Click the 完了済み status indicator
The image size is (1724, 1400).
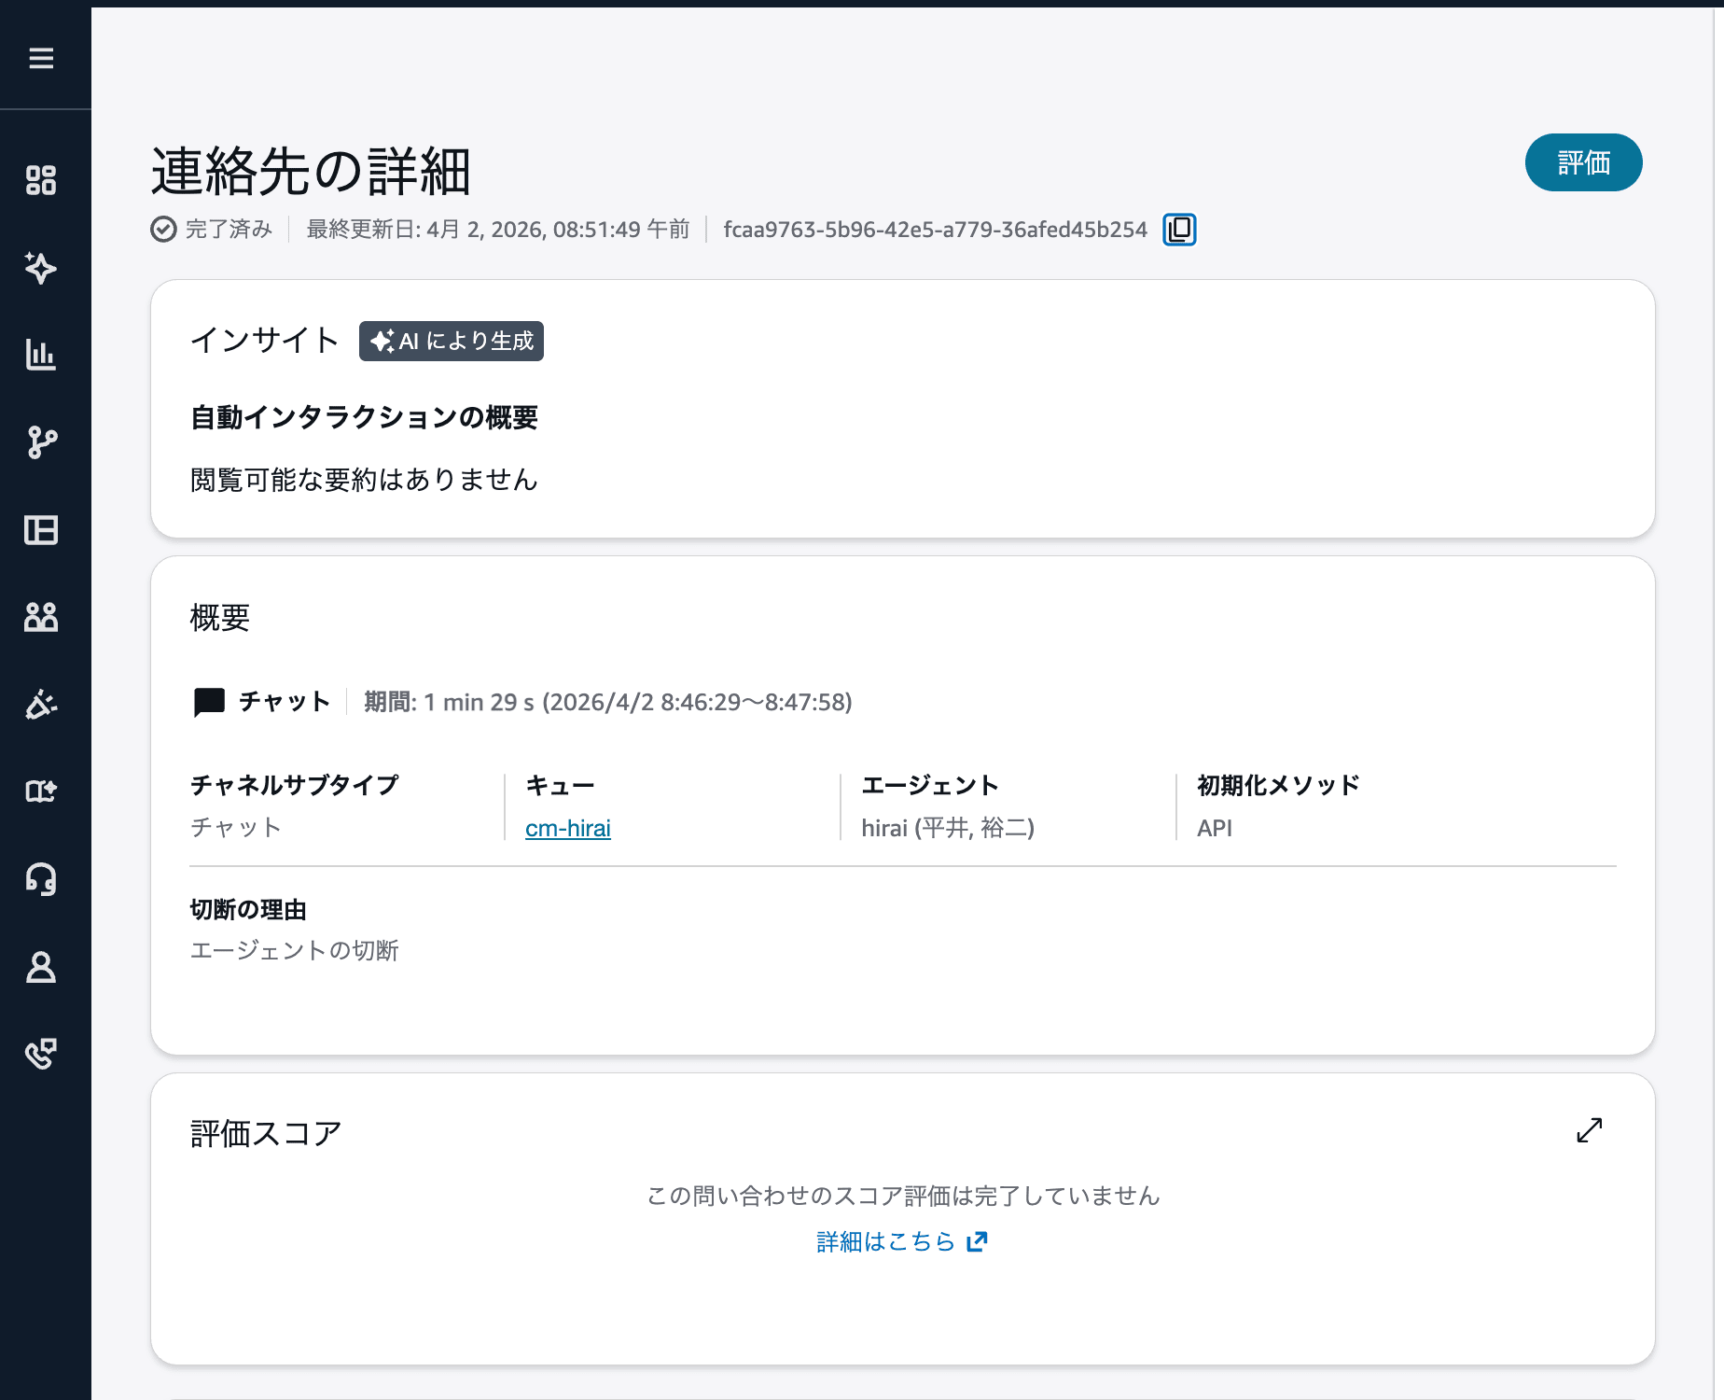click(210, 230)
